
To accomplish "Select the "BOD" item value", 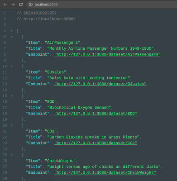I will [51, 102].
